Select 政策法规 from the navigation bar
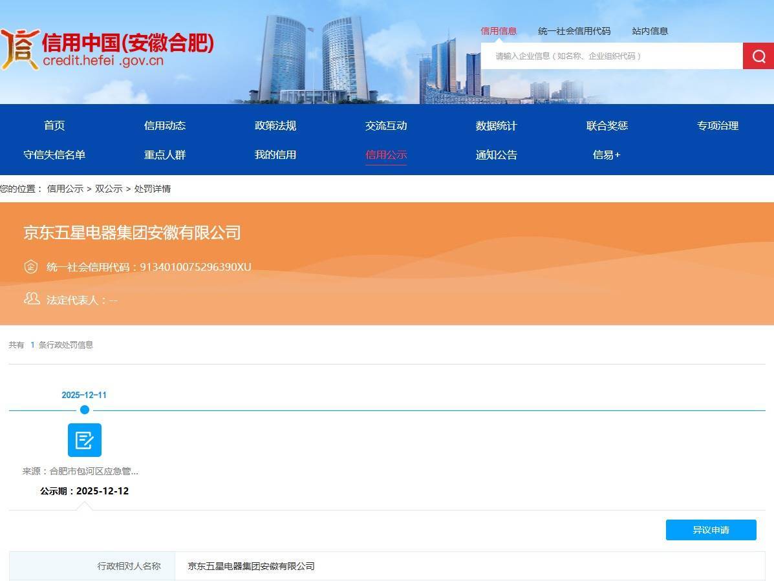 coord(275,125)
